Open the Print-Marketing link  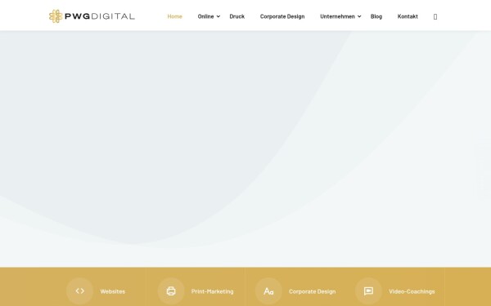tap(212, 291)
